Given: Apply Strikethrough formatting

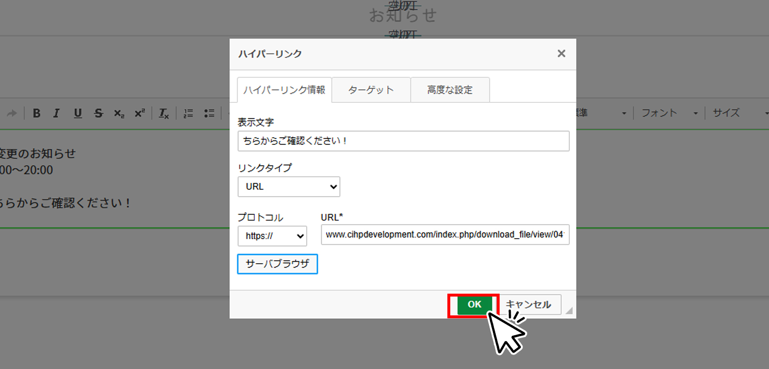Looking at the screenshot, I should [99, 113].
